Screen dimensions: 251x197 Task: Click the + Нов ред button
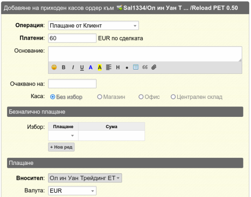pyautogui.click(x=61, y=147)
